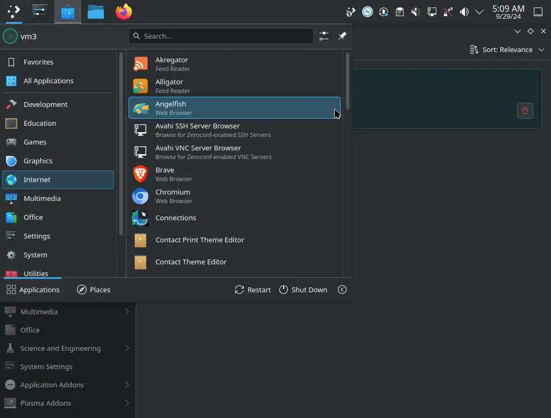Show more session actions arrow
The image size is (551, 418).
342,290
